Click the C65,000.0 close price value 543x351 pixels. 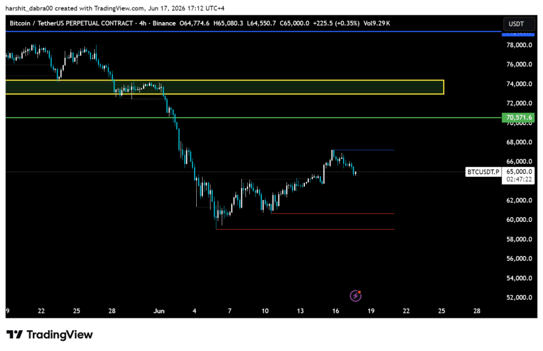coord(294,23)
